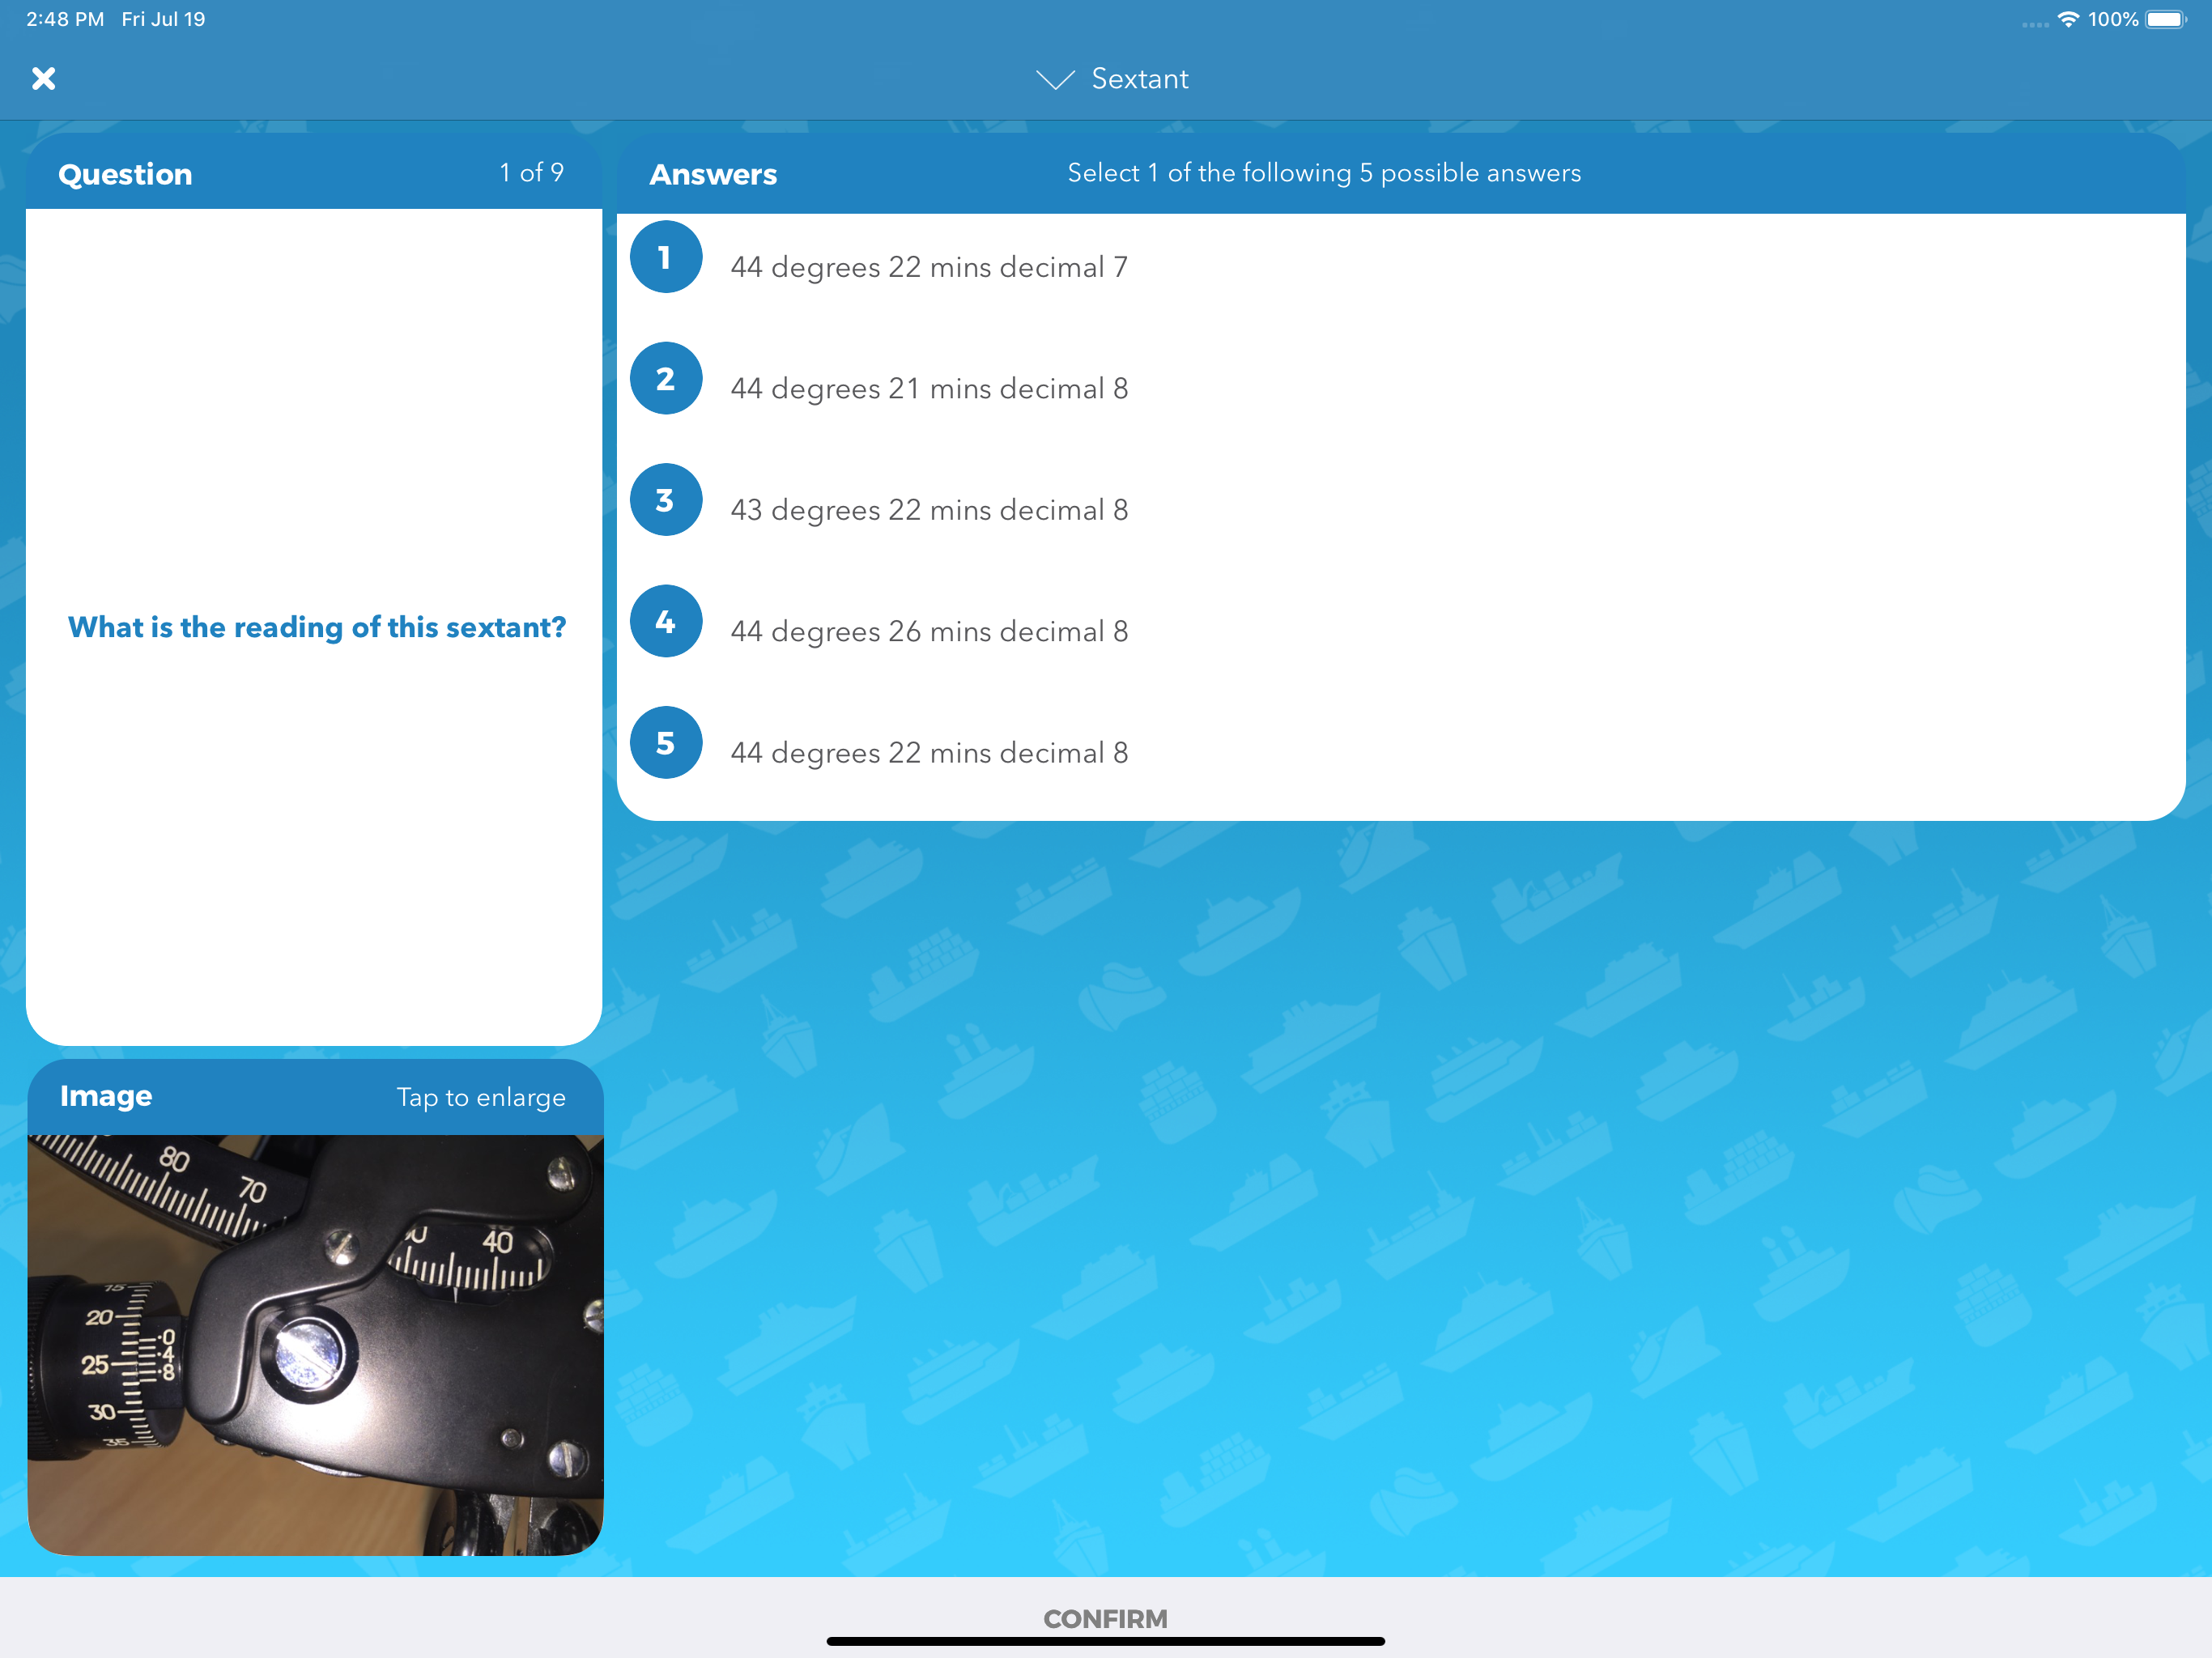Tap the 2:48 PM clock
Image resolution: width=2212 pixels, height=1658 pixels.
(65, 19)
